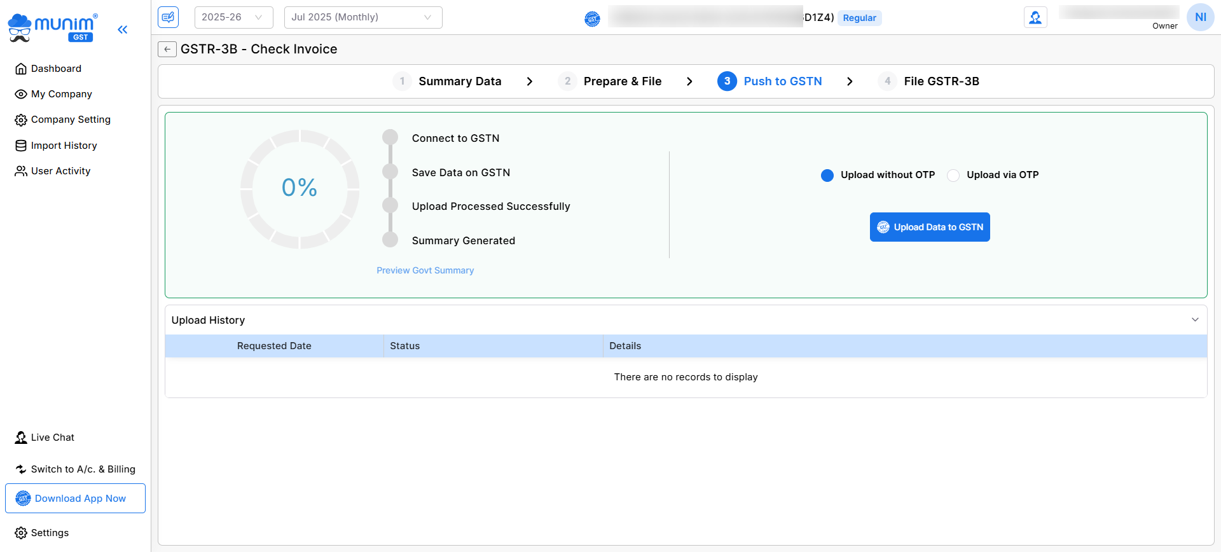1221x552 pixels.
Task: Click the Upload Data to GSTN button
Action: pyautogui.click(x=930, y=227)
